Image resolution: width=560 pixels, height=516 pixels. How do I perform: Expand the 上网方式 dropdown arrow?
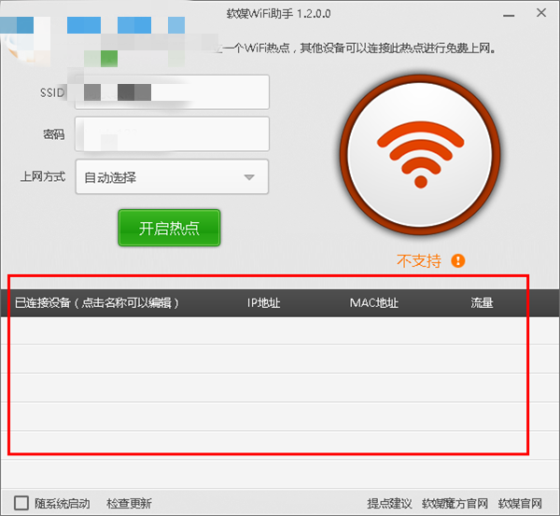(249, 177)
